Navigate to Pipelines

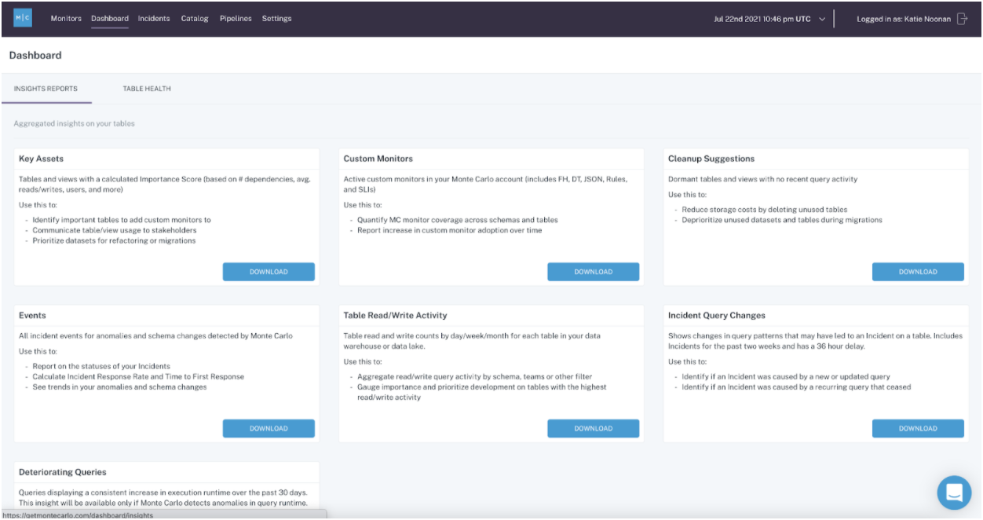(236, 19)
